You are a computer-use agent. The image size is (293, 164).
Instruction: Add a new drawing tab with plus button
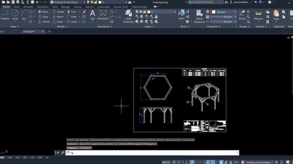pos(49,31)
